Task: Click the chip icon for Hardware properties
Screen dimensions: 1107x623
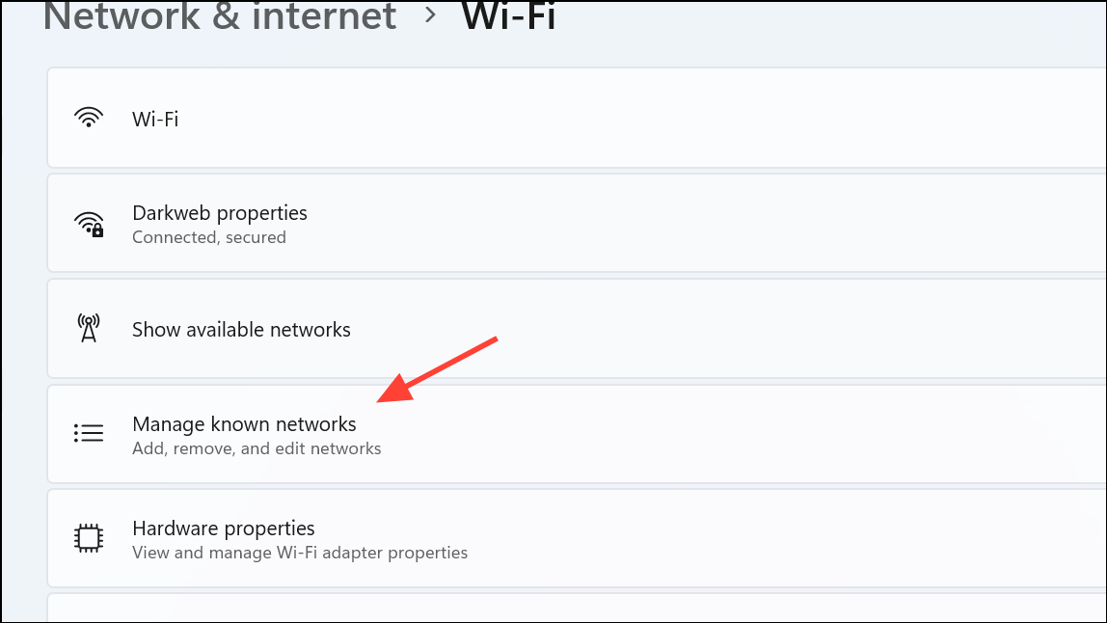Action: click(x=89, y=538)
